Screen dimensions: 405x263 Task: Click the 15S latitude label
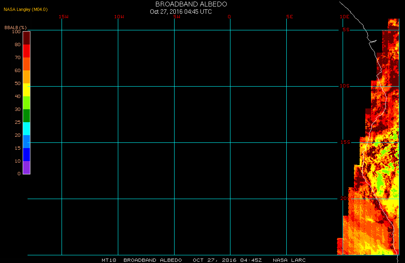pos(345,142)
